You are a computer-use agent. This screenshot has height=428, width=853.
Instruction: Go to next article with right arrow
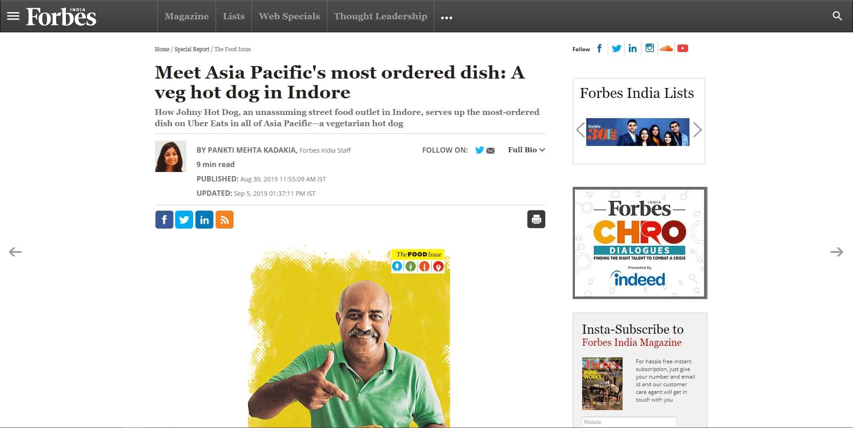click(x=836, y=252)
